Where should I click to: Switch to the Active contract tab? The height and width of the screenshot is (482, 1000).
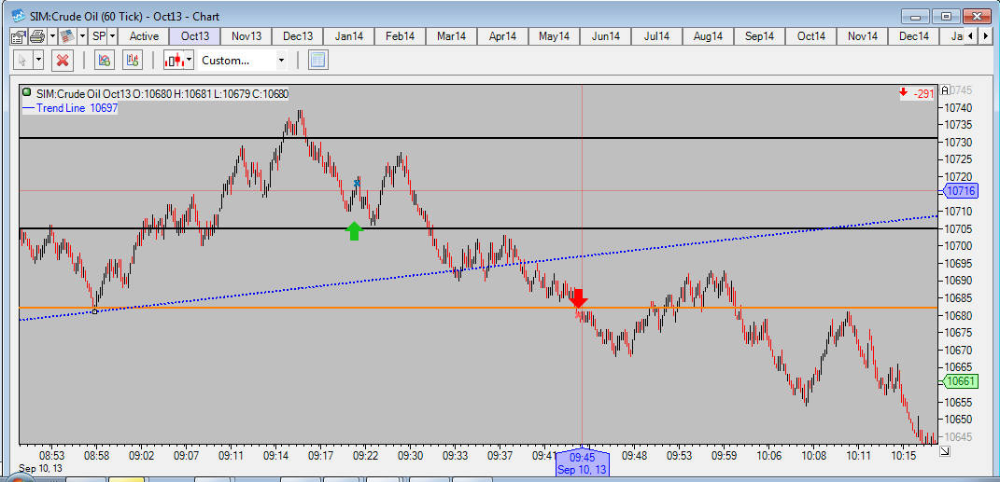[144, 36]
